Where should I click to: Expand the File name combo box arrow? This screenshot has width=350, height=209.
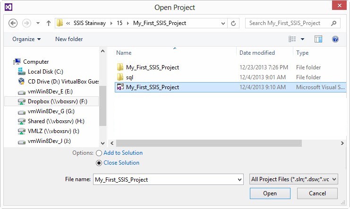click(239, 179)
